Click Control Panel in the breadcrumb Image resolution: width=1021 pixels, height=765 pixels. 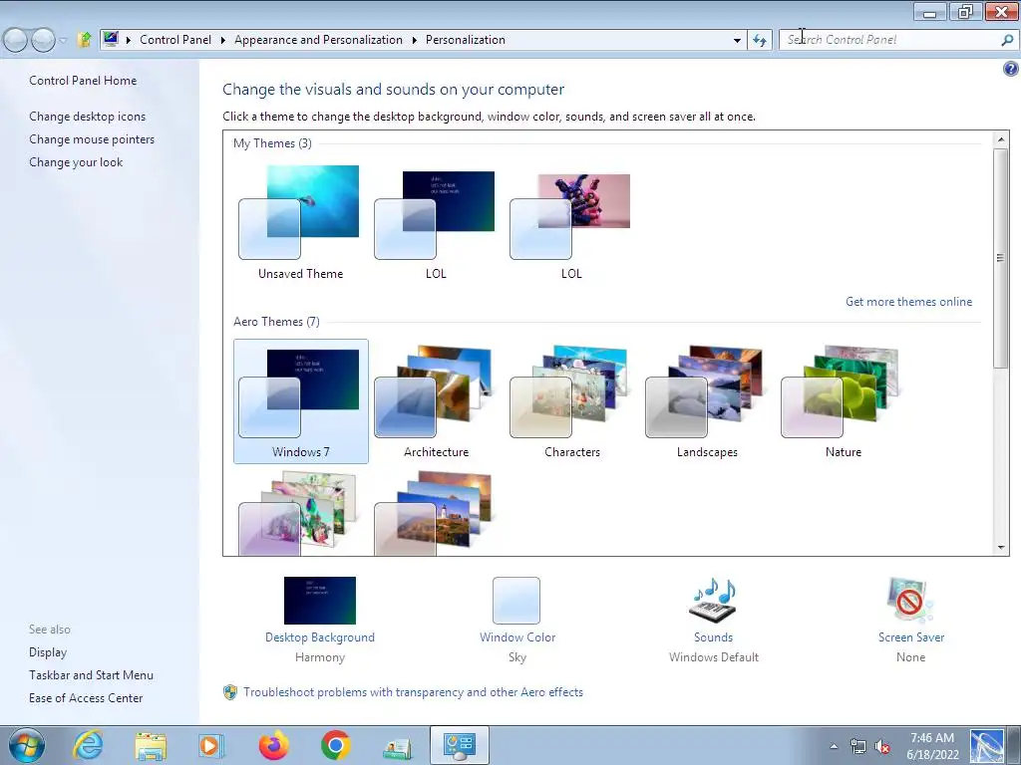175,40
